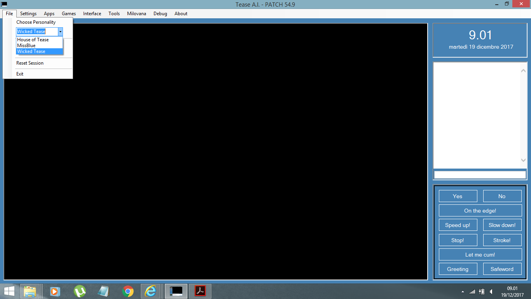Open the Notepad icon in the taskbar
The height and width of the screenshot is (299, 531).
click(x=104, y=291)
